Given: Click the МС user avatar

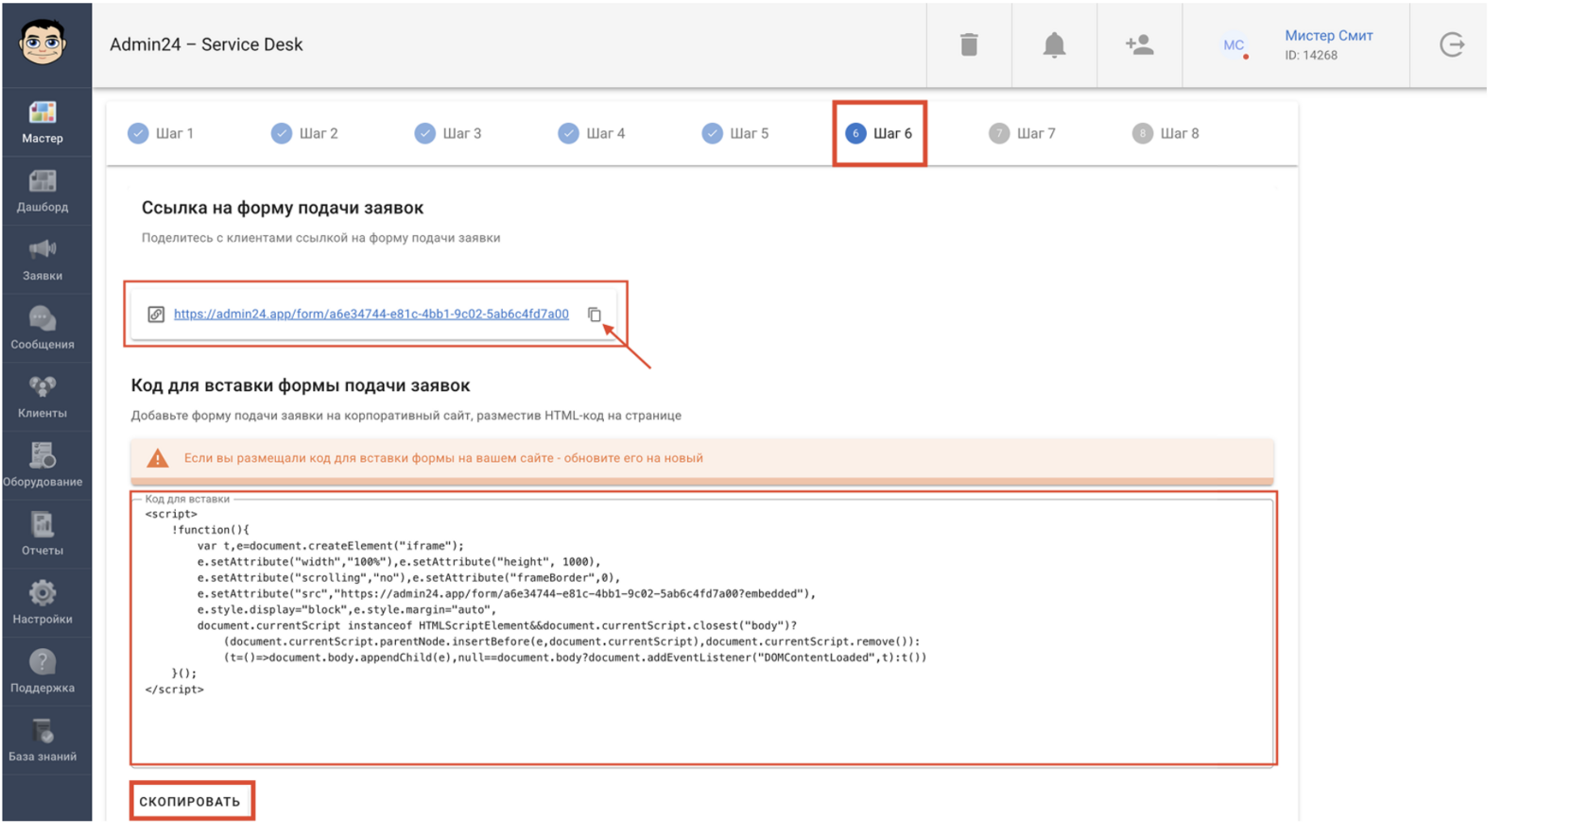Looking at the screenshot, I should tap(1234, 45).
